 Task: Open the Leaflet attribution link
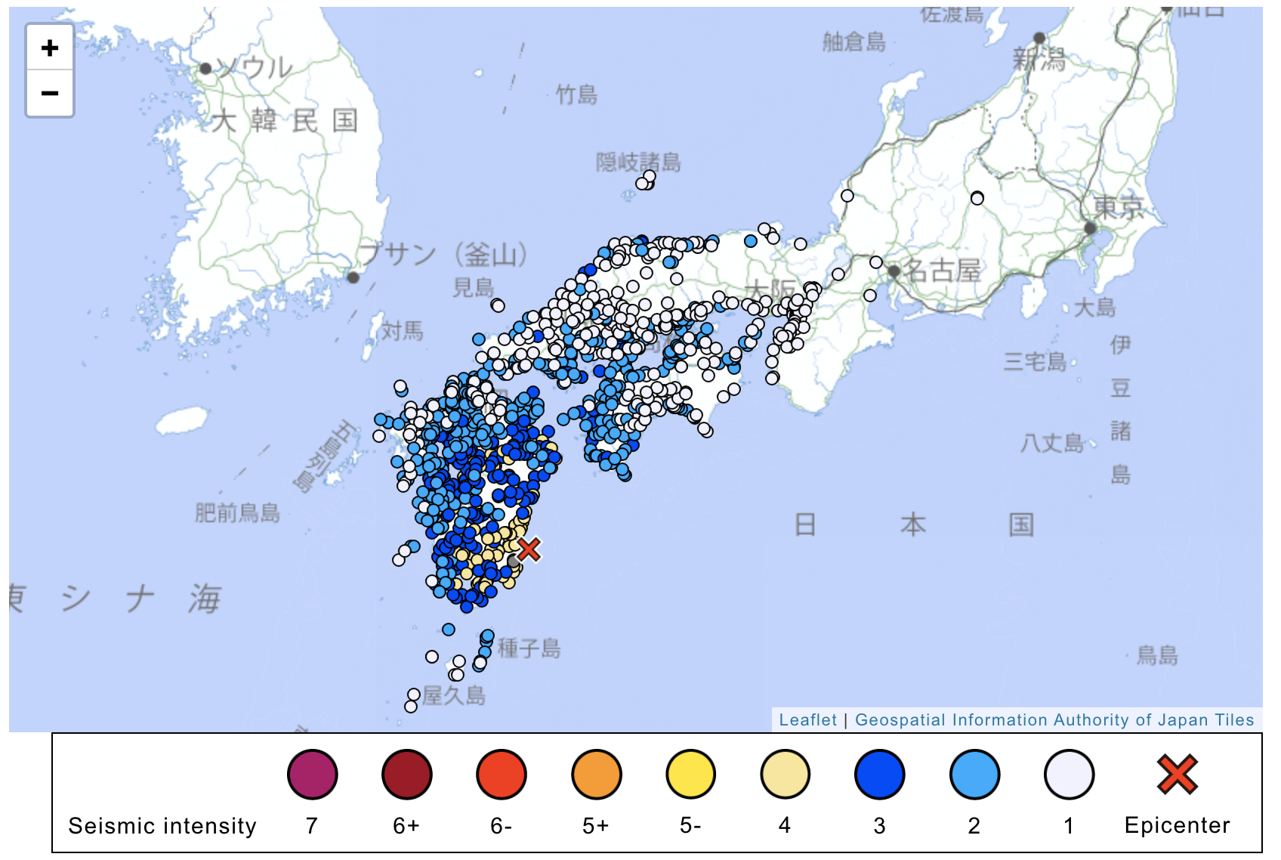pos(808,720)
